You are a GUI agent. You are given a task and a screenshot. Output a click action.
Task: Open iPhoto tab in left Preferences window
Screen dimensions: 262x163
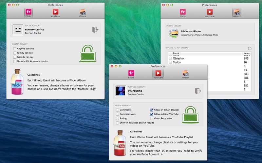point(83,13)
